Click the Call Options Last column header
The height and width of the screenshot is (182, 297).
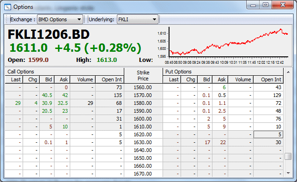tap(14, 79)
